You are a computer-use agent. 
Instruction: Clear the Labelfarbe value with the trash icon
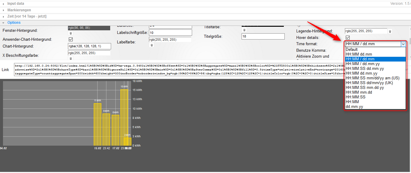152,45
